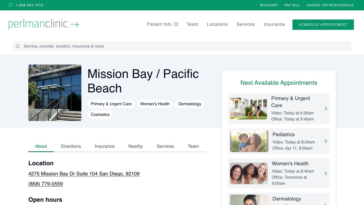The image size is (364, 205).
Task: Expand the Locations menu
Action: pos(217,24)
